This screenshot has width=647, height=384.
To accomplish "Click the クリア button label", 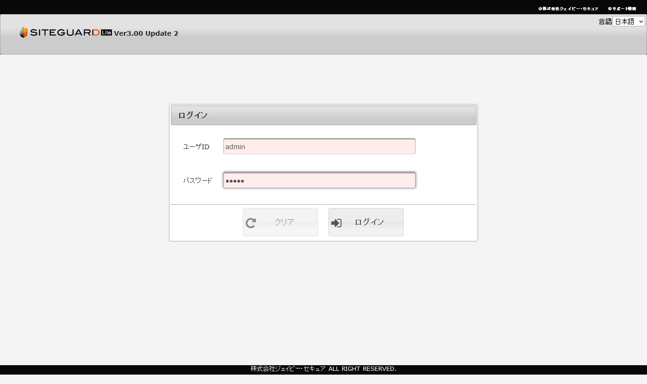I will point(284,222).
